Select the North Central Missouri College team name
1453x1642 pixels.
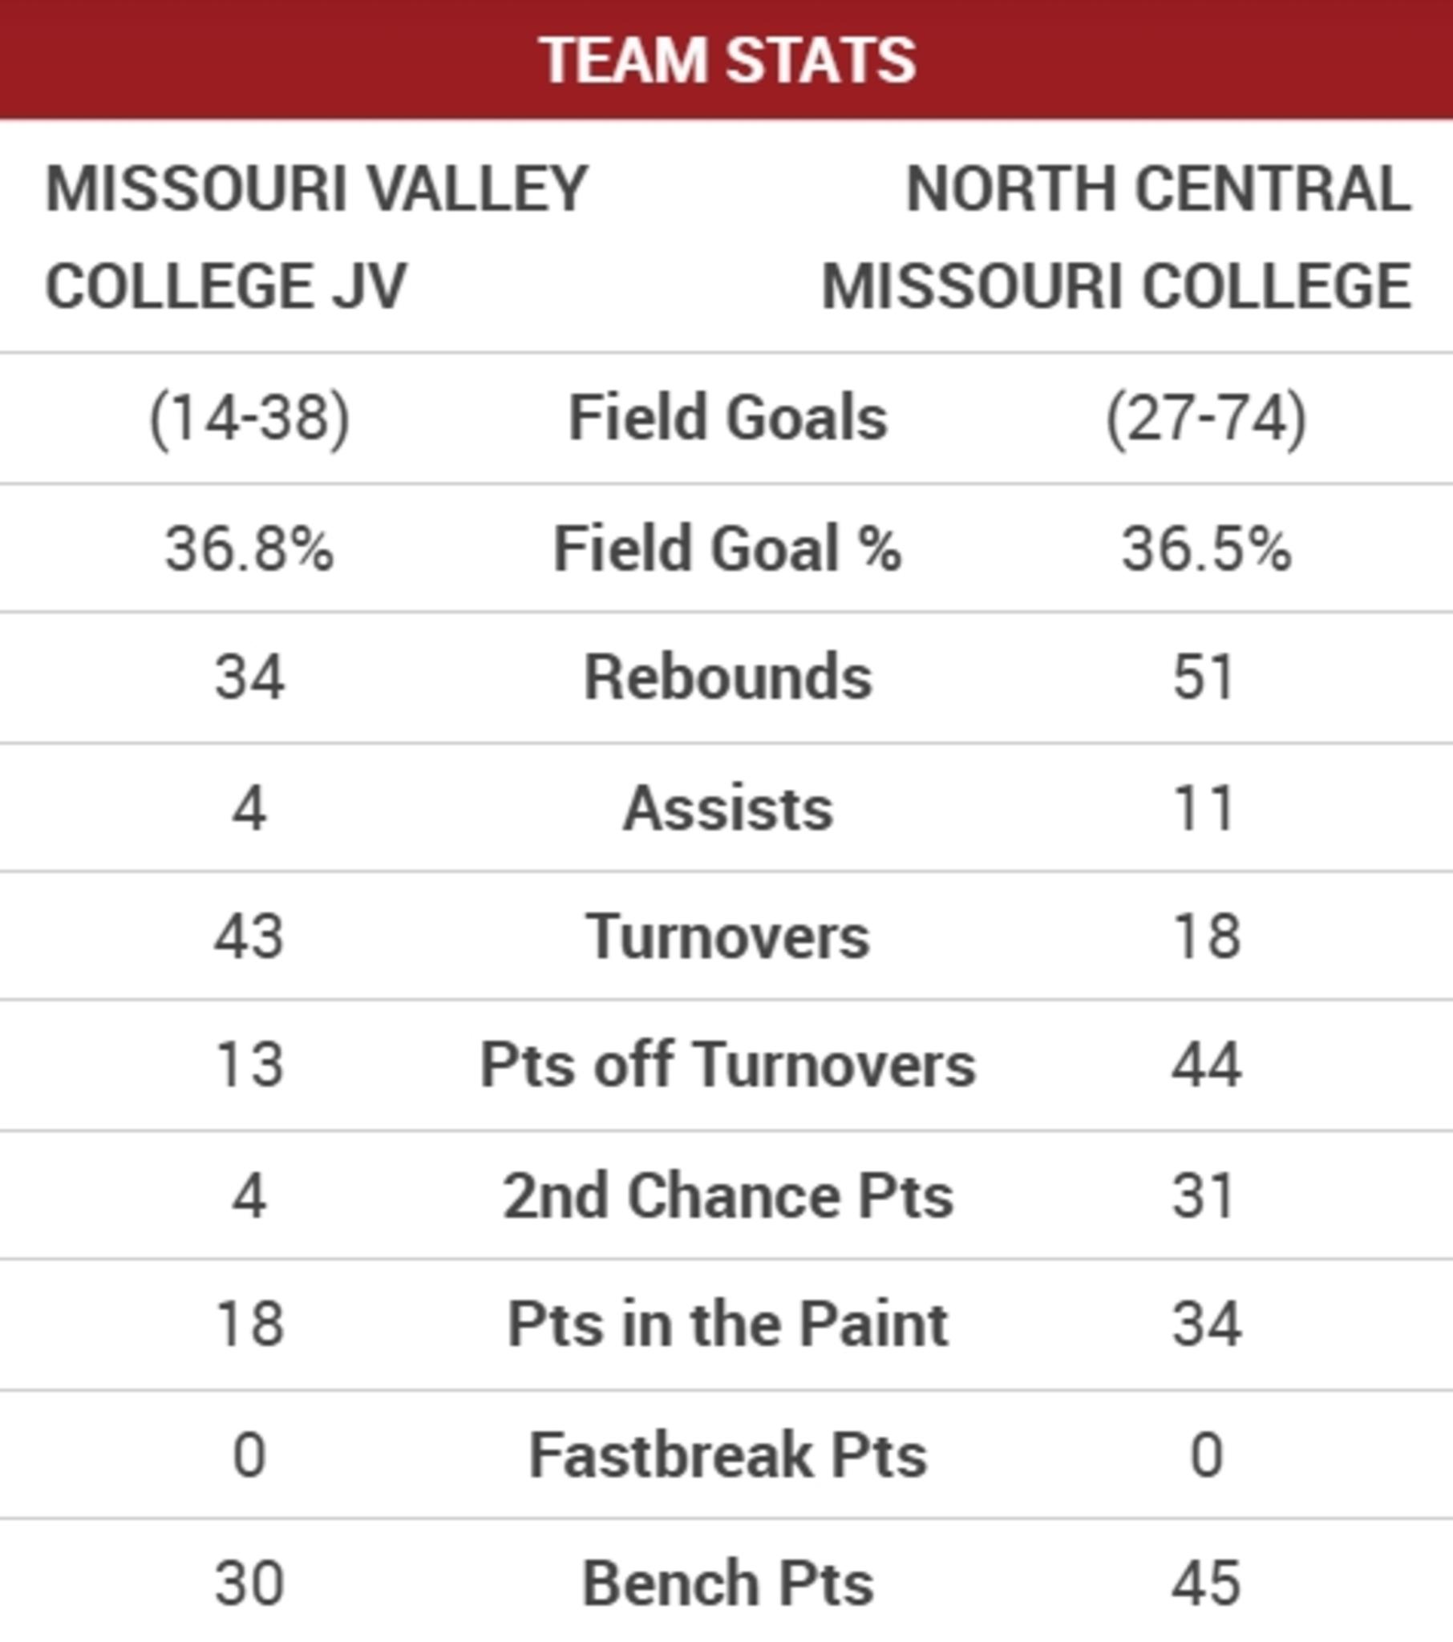(1117, 237)
